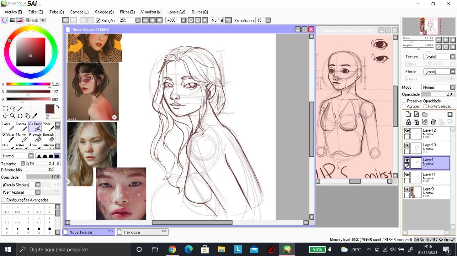
Task: Open the Filtros menu
Action: (127, 12)
